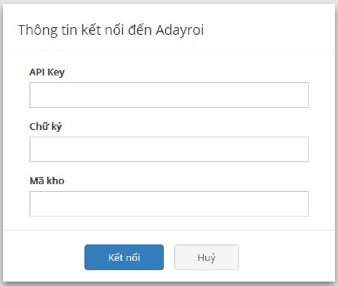Select the warehouse code (Mã kho) box
This screenshot has width=338, height=286.
pyautogui.click(x=169, y=203)
